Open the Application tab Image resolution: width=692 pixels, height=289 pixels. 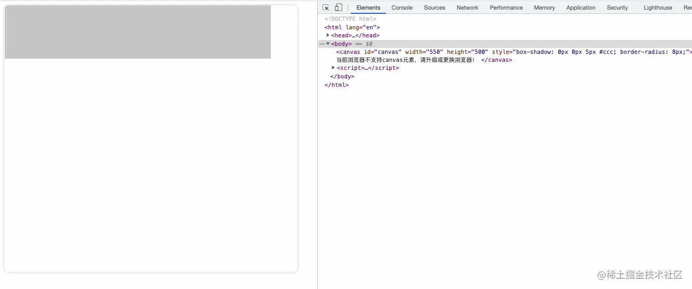coord(581,7)
